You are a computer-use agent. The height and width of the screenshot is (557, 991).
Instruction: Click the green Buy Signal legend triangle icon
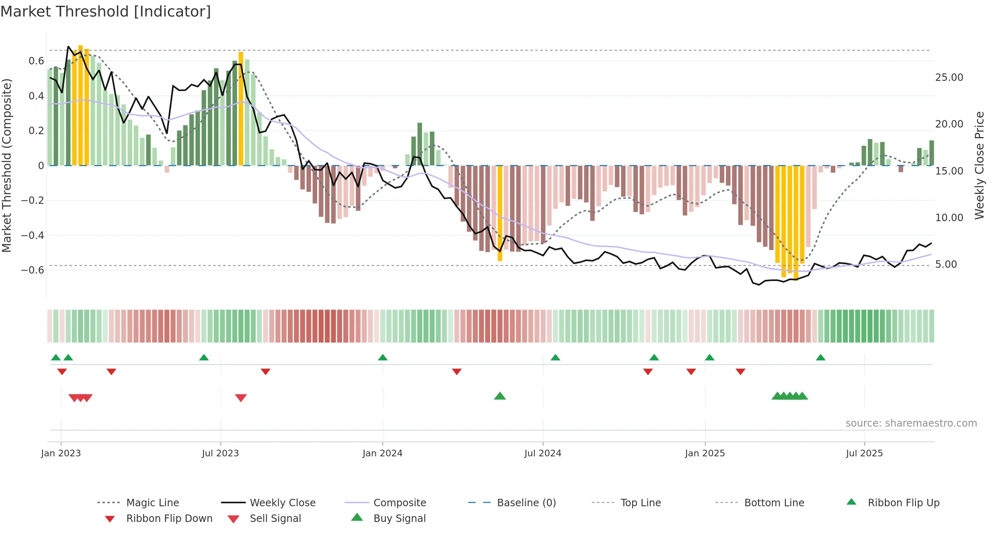[x=357, y=517]
